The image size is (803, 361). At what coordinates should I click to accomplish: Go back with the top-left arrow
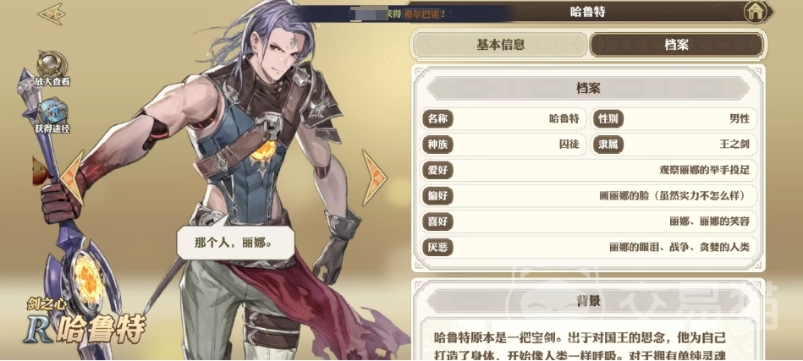[x=52, y=14]
